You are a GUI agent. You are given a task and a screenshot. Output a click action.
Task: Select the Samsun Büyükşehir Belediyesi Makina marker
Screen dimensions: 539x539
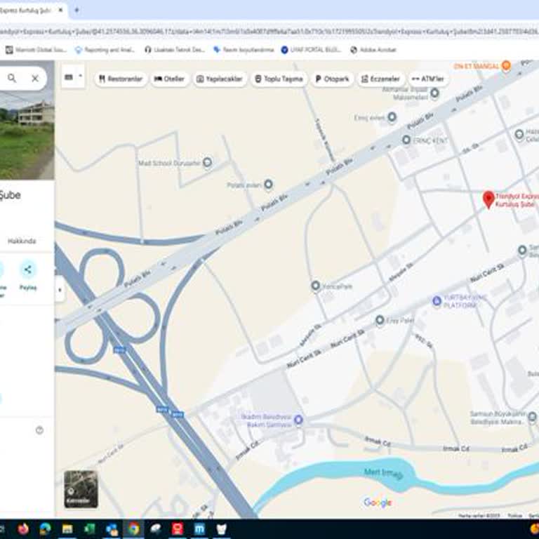click(532, 417)
